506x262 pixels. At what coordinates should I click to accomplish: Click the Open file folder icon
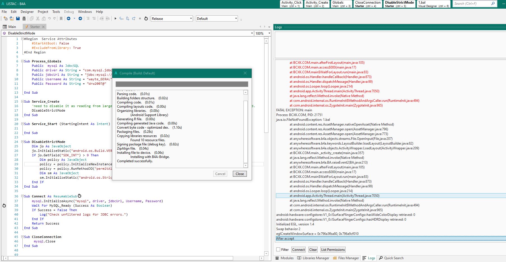(12, 18)
